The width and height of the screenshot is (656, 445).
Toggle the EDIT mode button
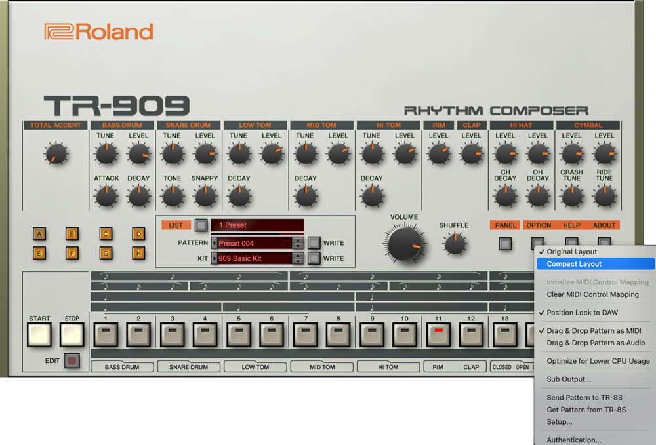(x=72, y=360)
